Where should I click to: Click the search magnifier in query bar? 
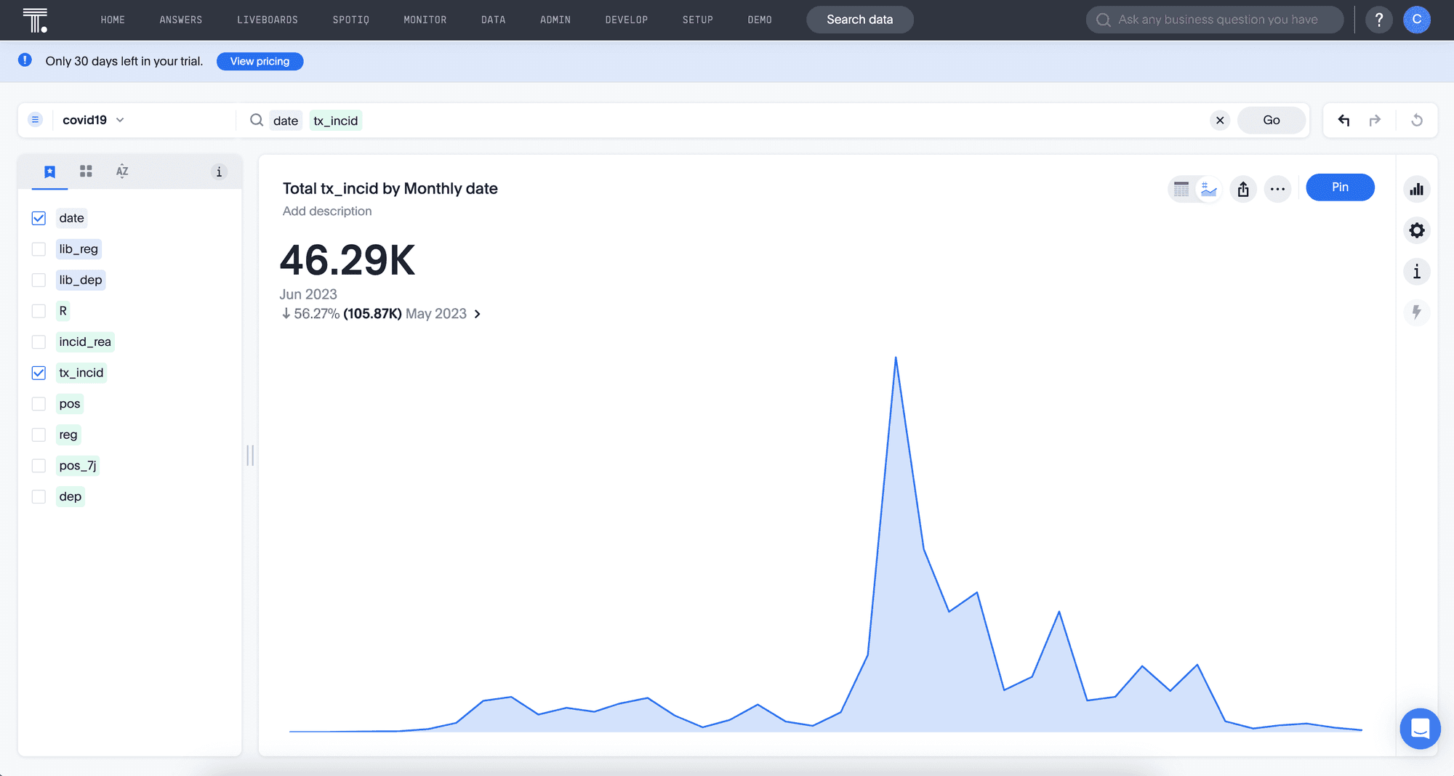click(x=256, y=120)
